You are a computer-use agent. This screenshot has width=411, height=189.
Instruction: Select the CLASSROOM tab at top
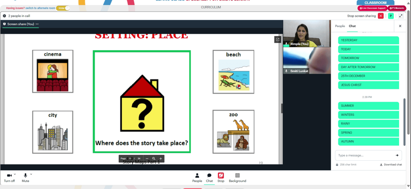(x=375, y=2)
